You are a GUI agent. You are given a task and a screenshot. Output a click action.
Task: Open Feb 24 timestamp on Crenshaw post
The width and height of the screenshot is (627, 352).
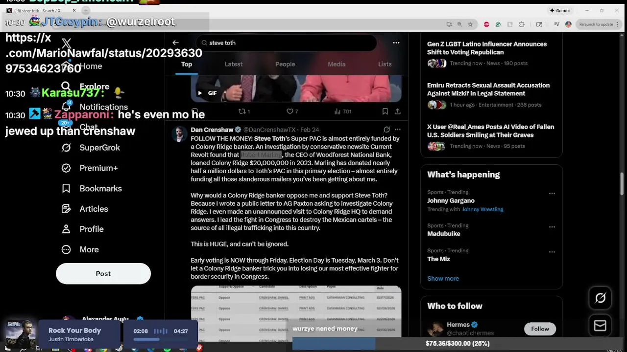tap(310, 130)
